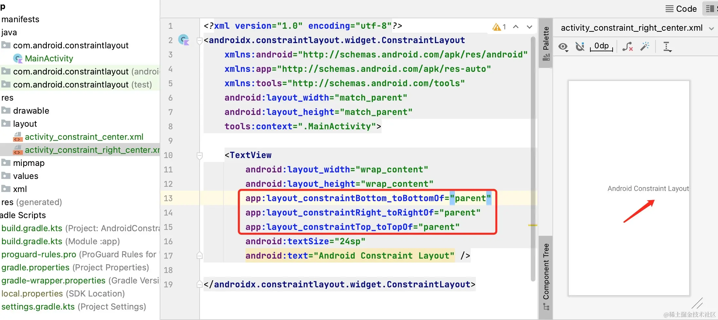Open local.properties file
718x320 pixels.
click(63, 294)
